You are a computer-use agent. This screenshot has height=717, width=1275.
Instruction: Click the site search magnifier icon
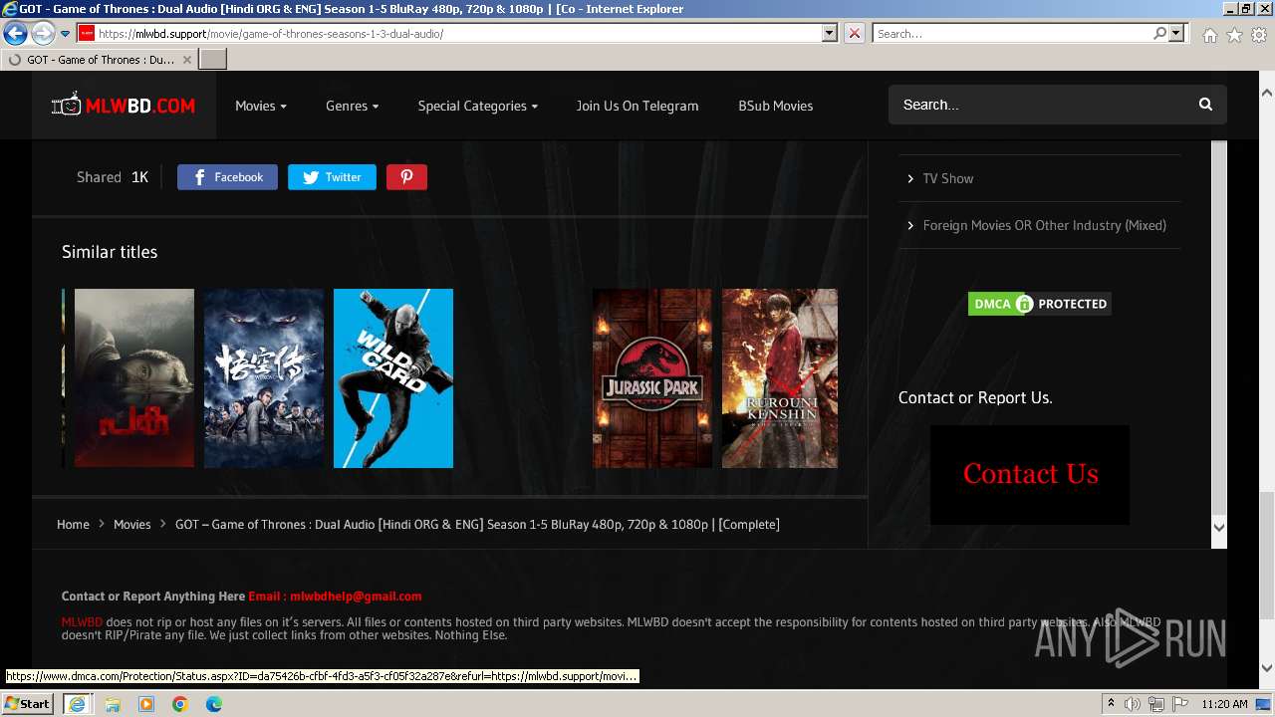tap(1205, 105)
